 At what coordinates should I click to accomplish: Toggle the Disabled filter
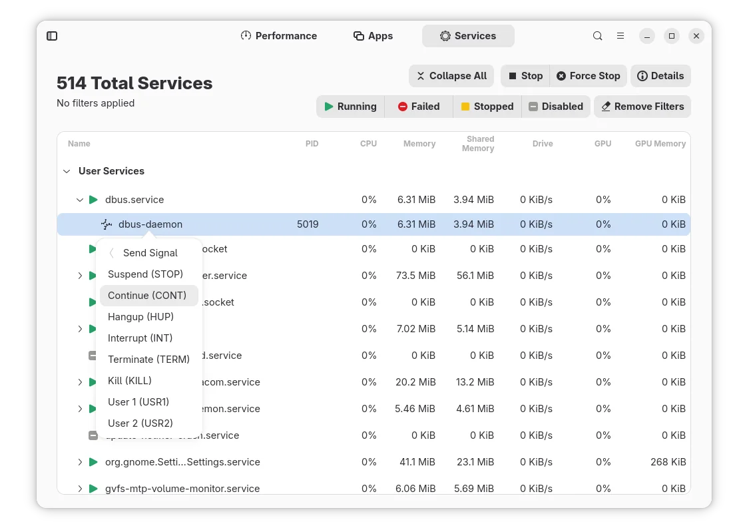click(555, 107)
